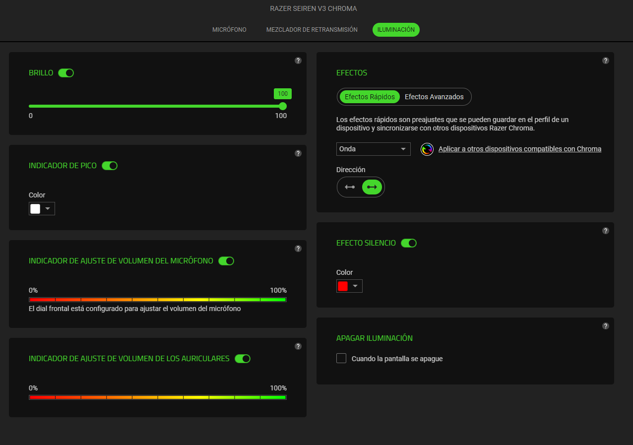The height and width of the screenshot is (445, 633).
Task: Select the Efectos Rápidos option
Action: tap(370, 97)
